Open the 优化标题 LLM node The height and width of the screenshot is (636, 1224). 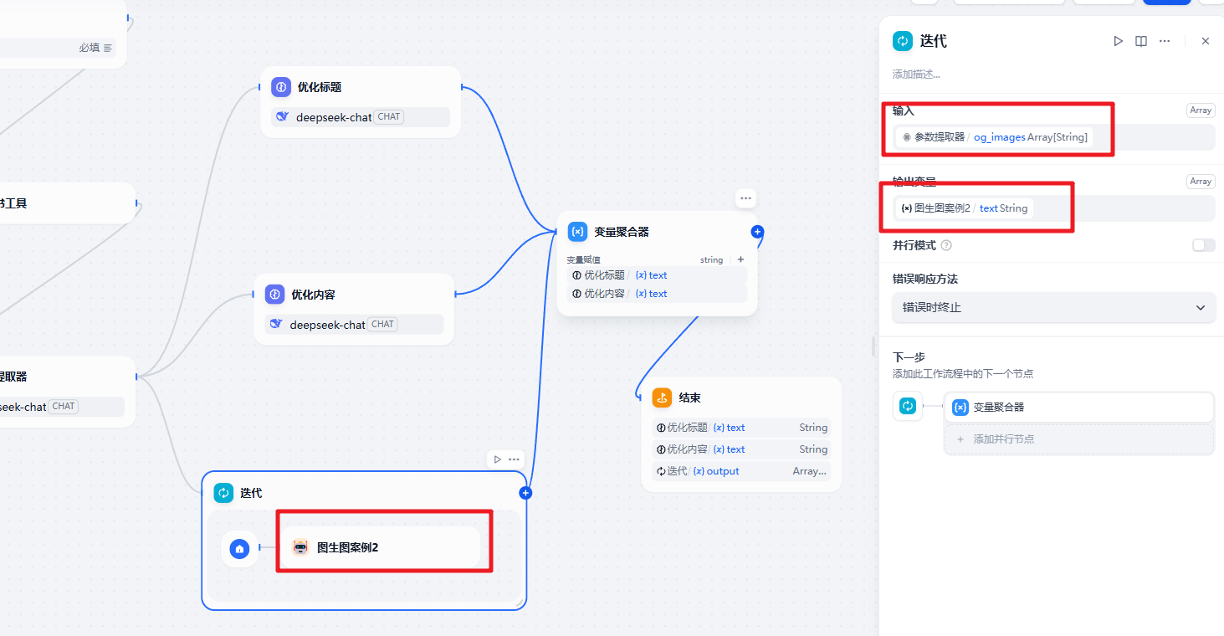361,88
